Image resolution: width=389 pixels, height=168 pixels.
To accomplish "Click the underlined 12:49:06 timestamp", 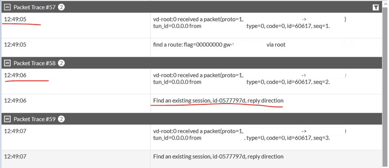I will point(15,75).
